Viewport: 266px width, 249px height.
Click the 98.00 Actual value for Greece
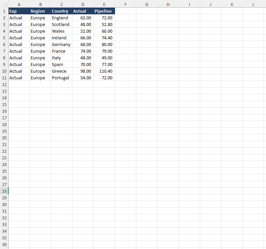[x=83, y=71]
